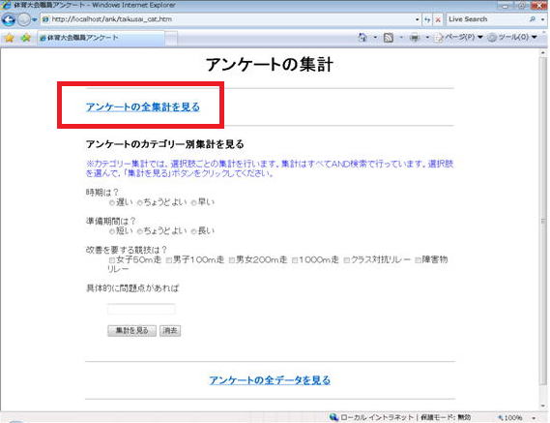Select 長い radio button for 準備期間
Viewport: 550px width, 423px height.
[x=193, y=231]
